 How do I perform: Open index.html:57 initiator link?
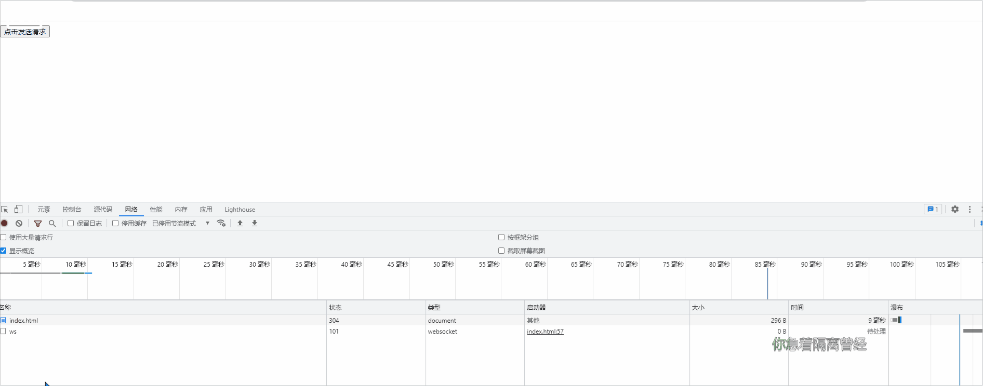(545, 332)
